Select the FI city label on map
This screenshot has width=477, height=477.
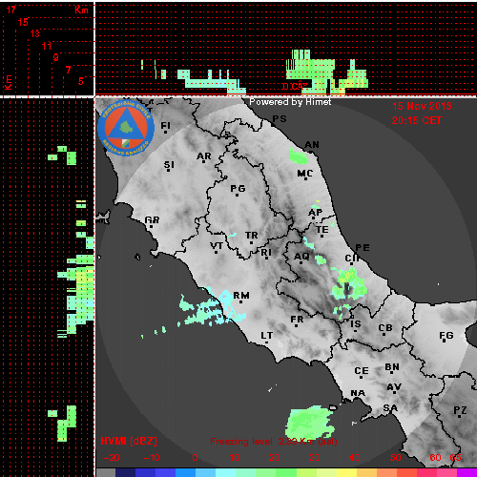coord(165,126)
